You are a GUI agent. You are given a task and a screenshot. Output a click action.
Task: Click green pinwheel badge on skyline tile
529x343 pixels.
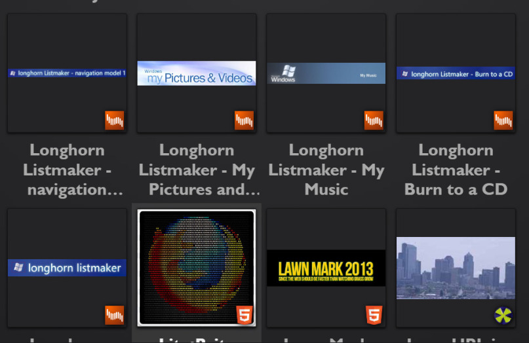503,316
